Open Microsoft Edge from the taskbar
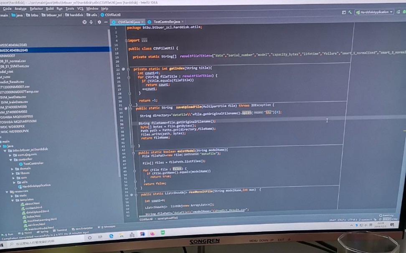Screen dimensions: 406x253 tap(111, 236)
